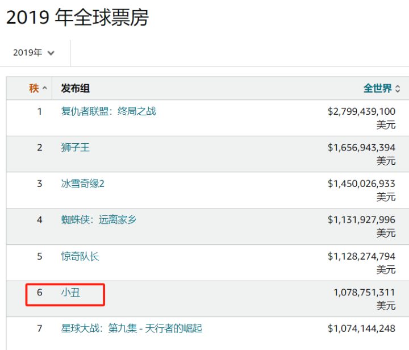Viewport: 409px width, 350px height.
Task: Select the $1,656,943,394 gross value
Action: (x=361, y=148)
